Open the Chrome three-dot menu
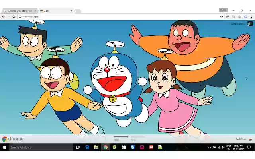Viewport: 255px width, 159px height. [x=251, y=17]
